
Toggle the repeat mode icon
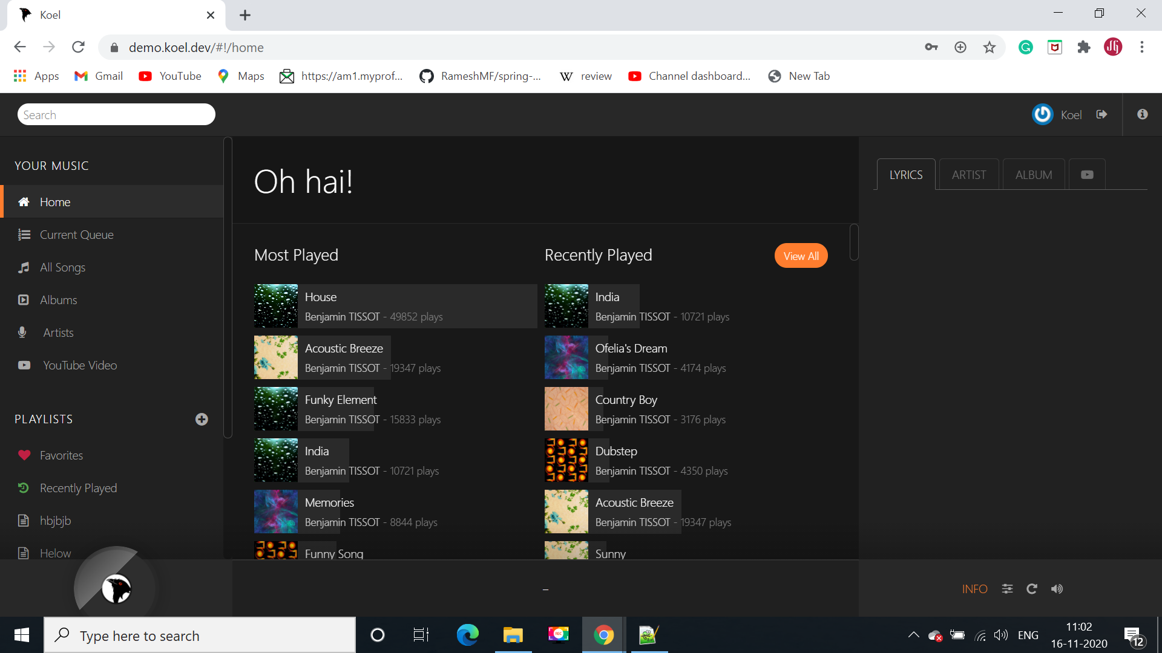[1032, 589]
